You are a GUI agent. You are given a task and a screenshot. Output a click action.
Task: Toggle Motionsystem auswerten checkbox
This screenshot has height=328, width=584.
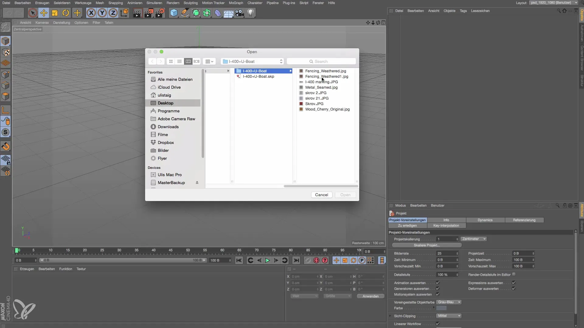[x=438, y=294]
